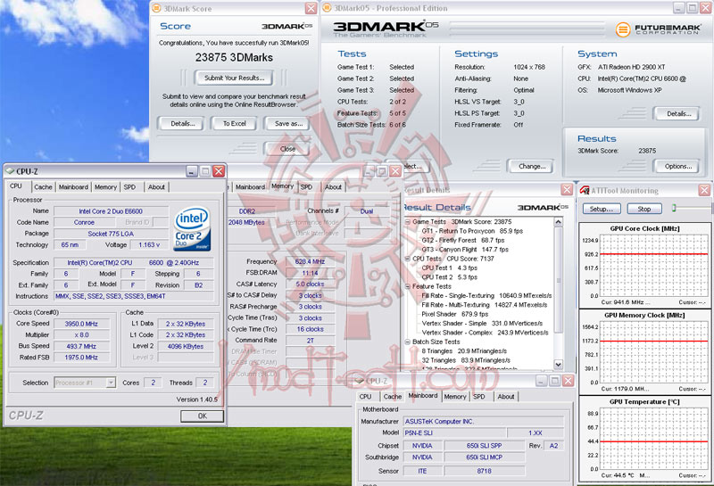Open the SPD tab in front CPU-Z
The height and width of the screenshot is (486, 714).
pos(129,187)
